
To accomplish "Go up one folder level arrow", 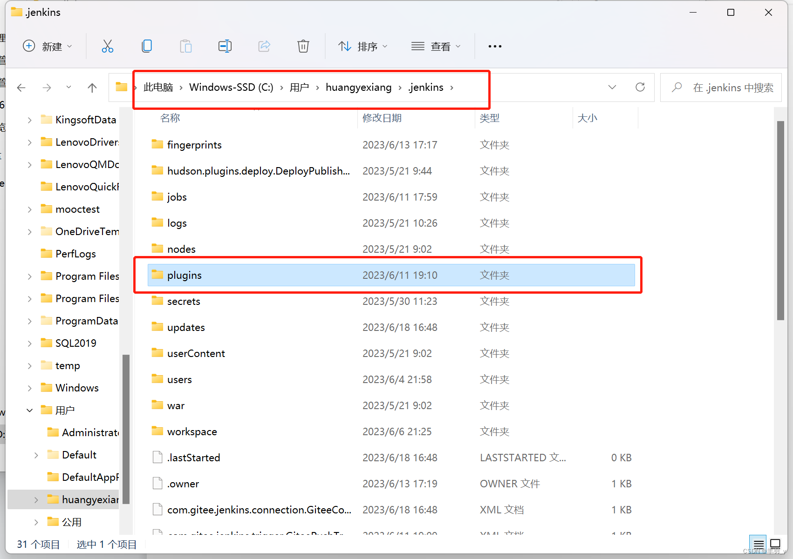I will point(92,88).
